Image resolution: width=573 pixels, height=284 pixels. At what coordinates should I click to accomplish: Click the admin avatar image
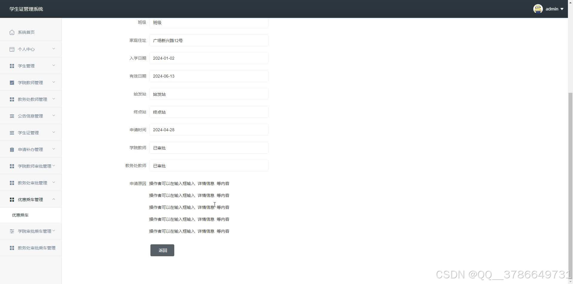[538, 9]
